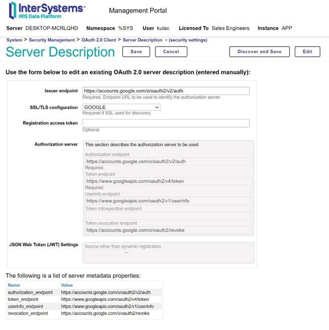The image size is (329, 330).
Task: Click the oauth2/revoke value in metadata table
Action: [105, 313]
